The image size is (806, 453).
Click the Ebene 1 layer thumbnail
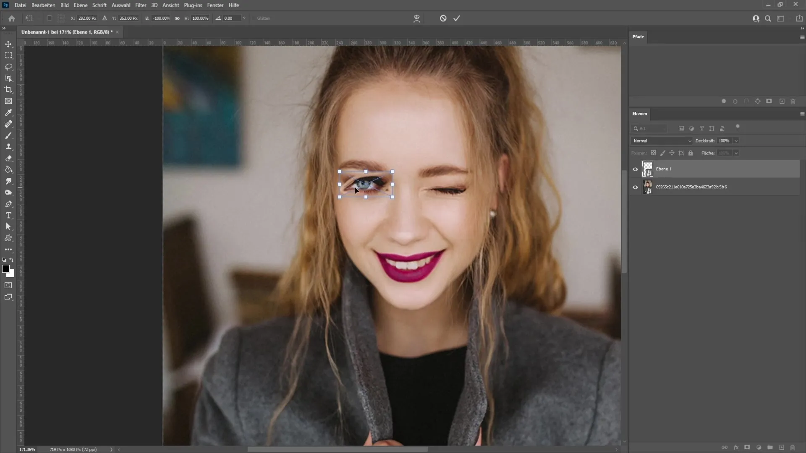(x=647, y=169)
